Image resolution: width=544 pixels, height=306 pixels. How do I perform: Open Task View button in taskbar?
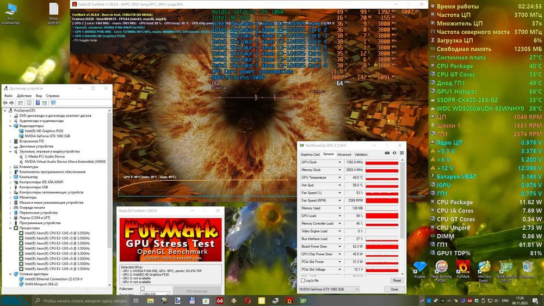pos(136,301)
